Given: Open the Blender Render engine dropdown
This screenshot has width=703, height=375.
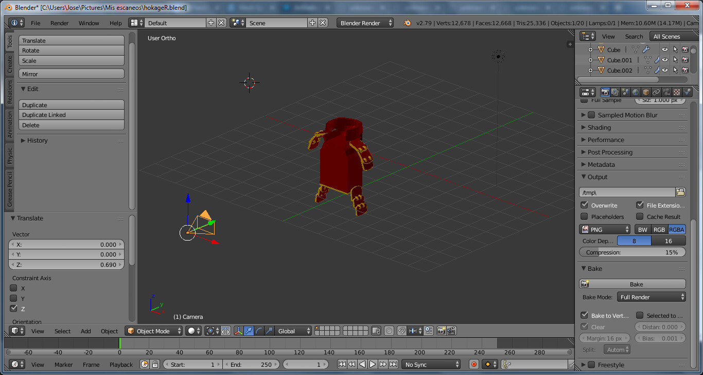Looking at the screenshot, I should click(365, 23).
